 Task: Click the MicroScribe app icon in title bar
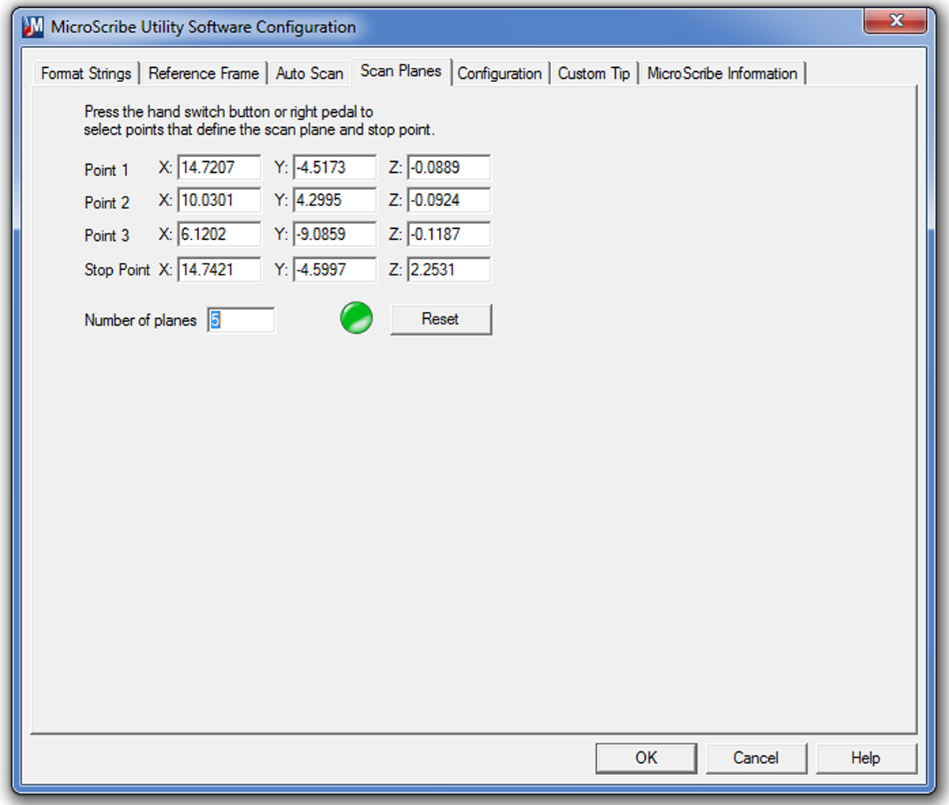(33, 27)
